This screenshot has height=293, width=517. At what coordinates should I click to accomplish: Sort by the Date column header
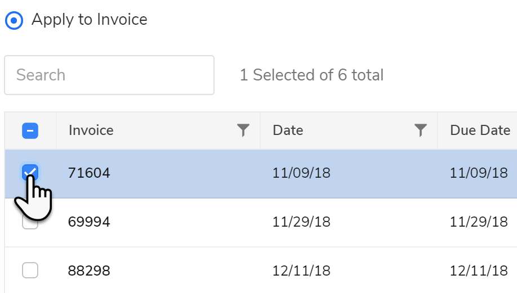288,130
